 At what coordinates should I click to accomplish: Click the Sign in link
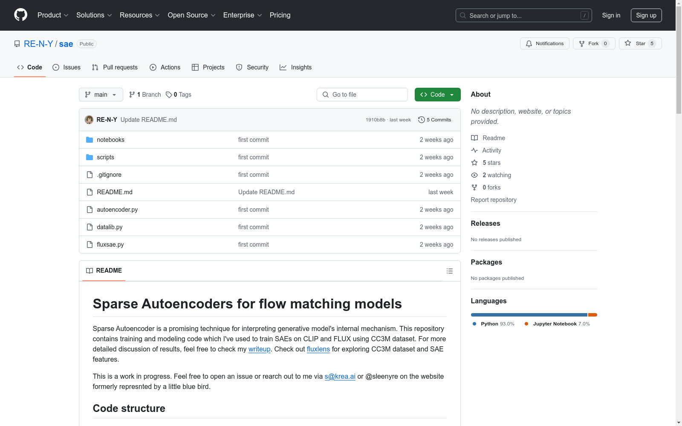click(x=611, y=15)
